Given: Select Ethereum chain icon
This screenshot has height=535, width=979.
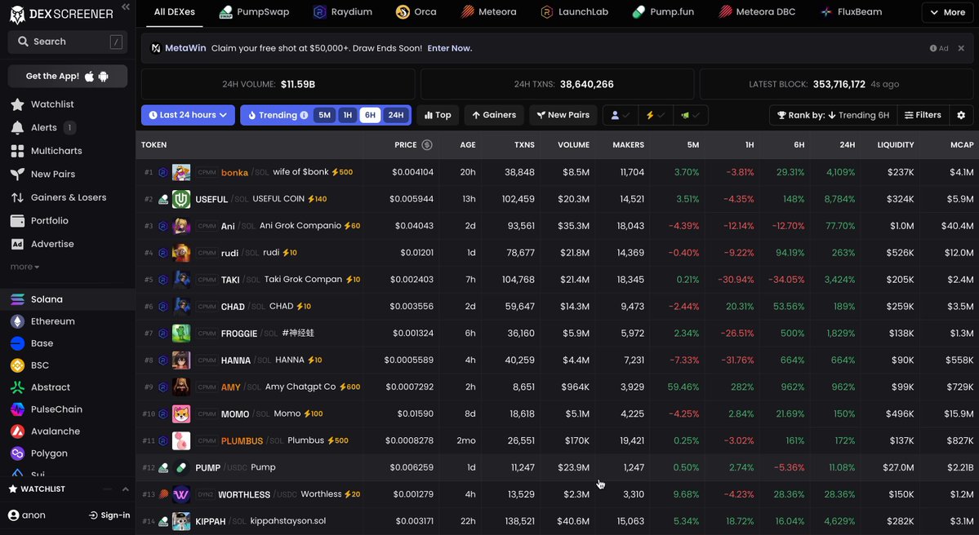Looking at the screenshot, I should click(x=17, y=321).
